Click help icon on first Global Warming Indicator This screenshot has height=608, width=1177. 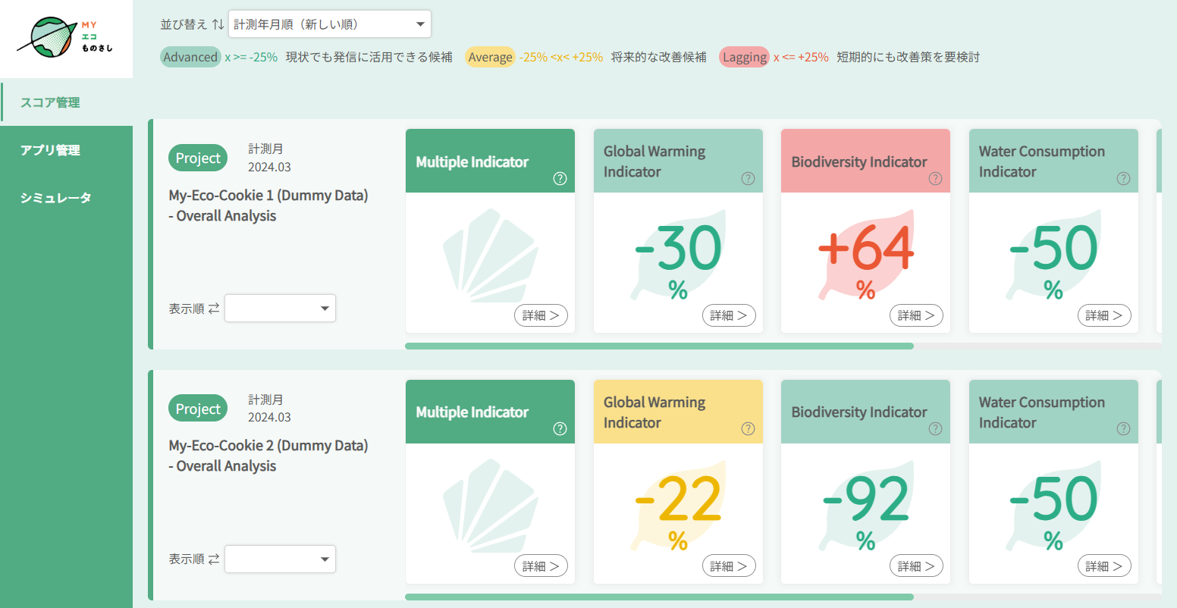tap(748, 179)
